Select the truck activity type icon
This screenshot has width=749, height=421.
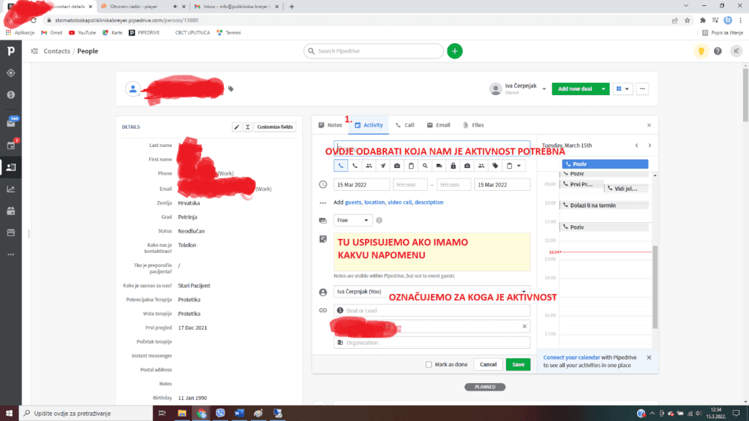click(439, 166)
